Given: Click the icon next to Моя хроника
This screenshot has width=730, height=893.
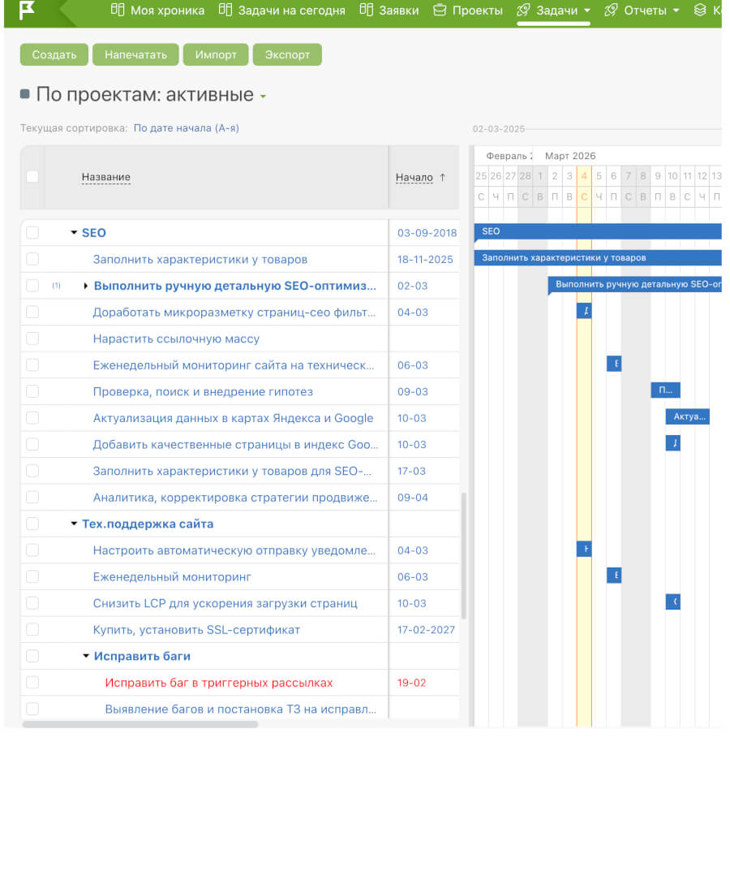Looking at the screenshot, I should [118, 11].
